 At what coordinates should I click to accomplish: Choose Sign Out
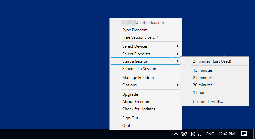pyautogui.click(x=146, y=118)
